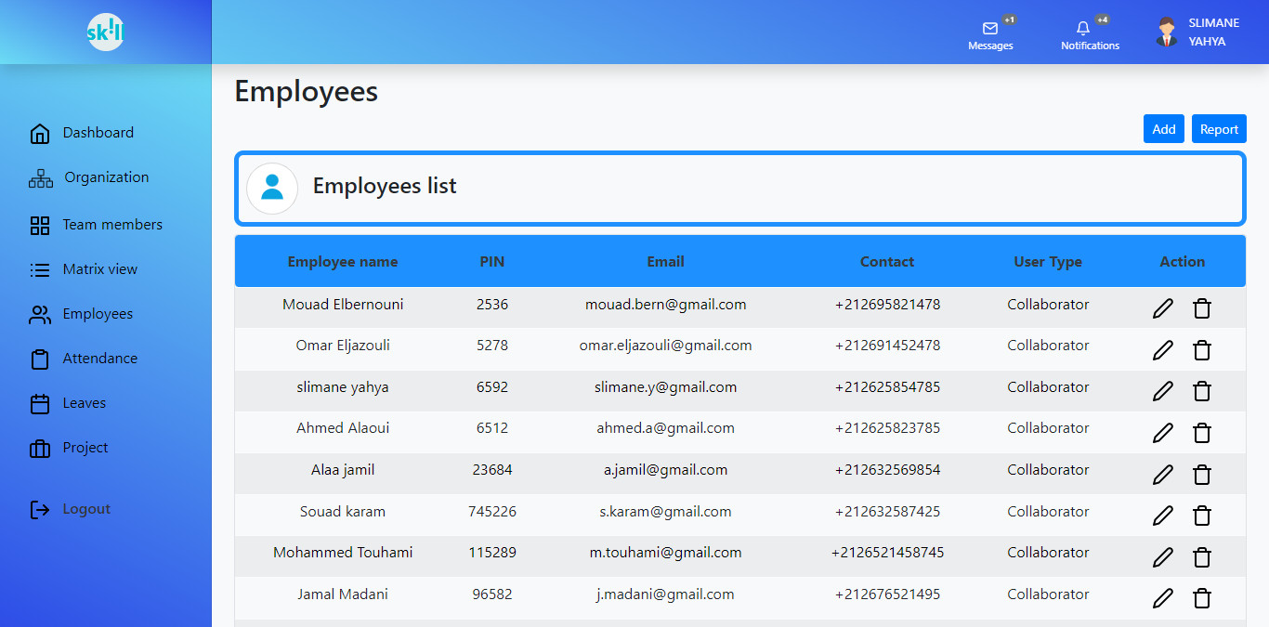This screenshot has height=627, width=1269.
Task: Click trash icon for Ahmed Alaoui
Action: point(1202,433)
